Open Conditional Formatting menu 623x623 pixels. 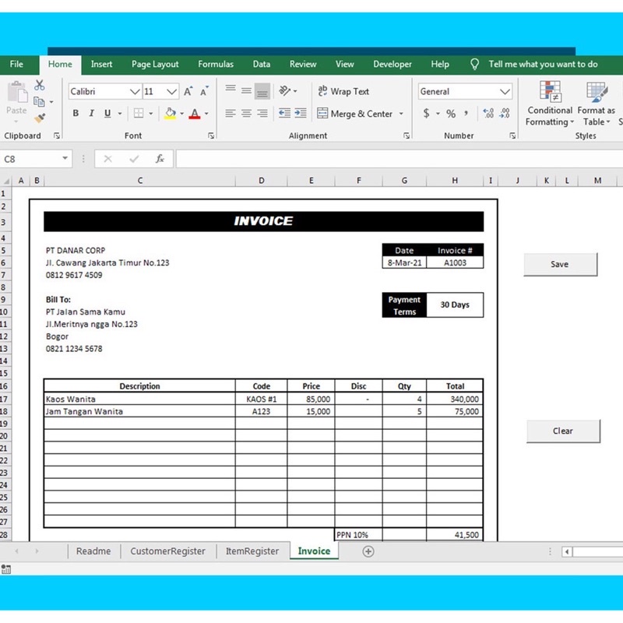coord(550,104)
